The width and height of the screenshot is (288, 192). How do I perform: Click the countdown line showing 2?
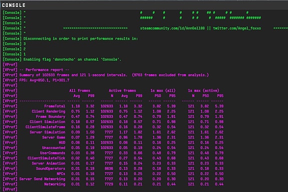[x=15, y=49]
